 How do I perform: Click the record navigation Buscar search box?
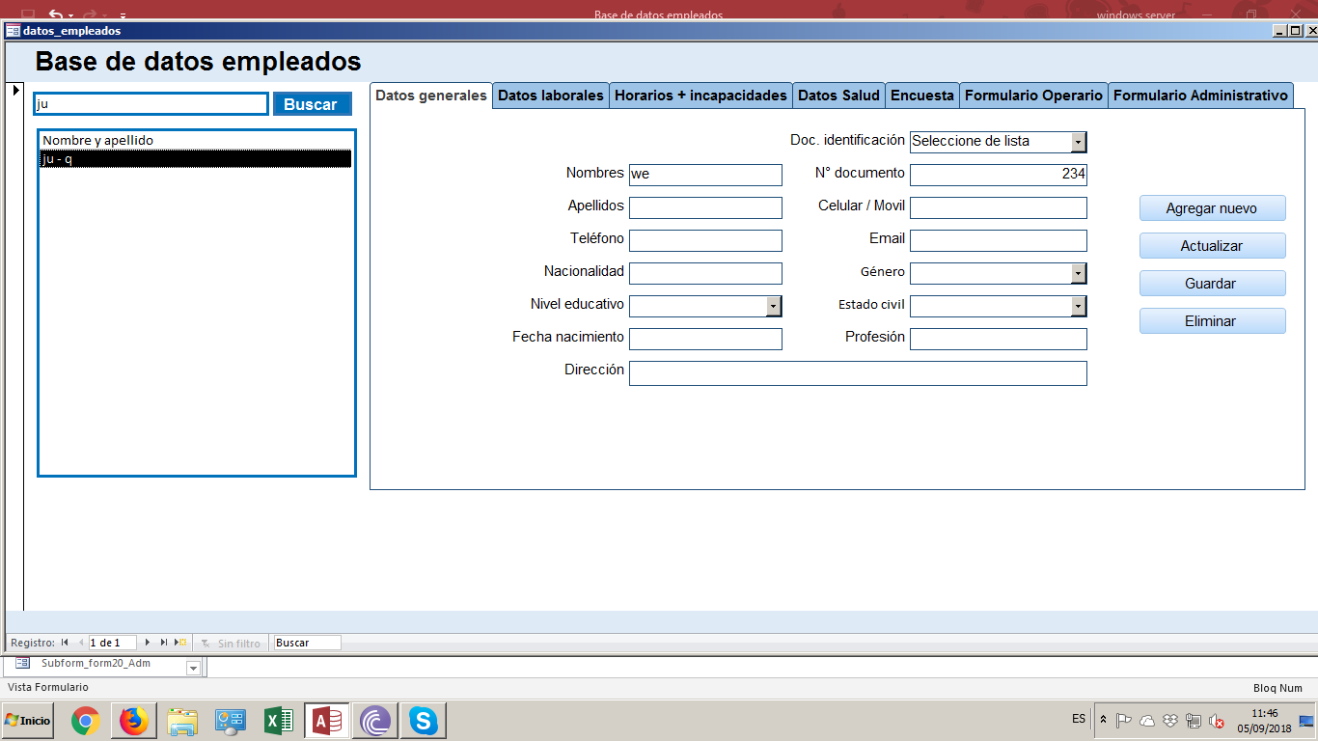click(307, 643)
